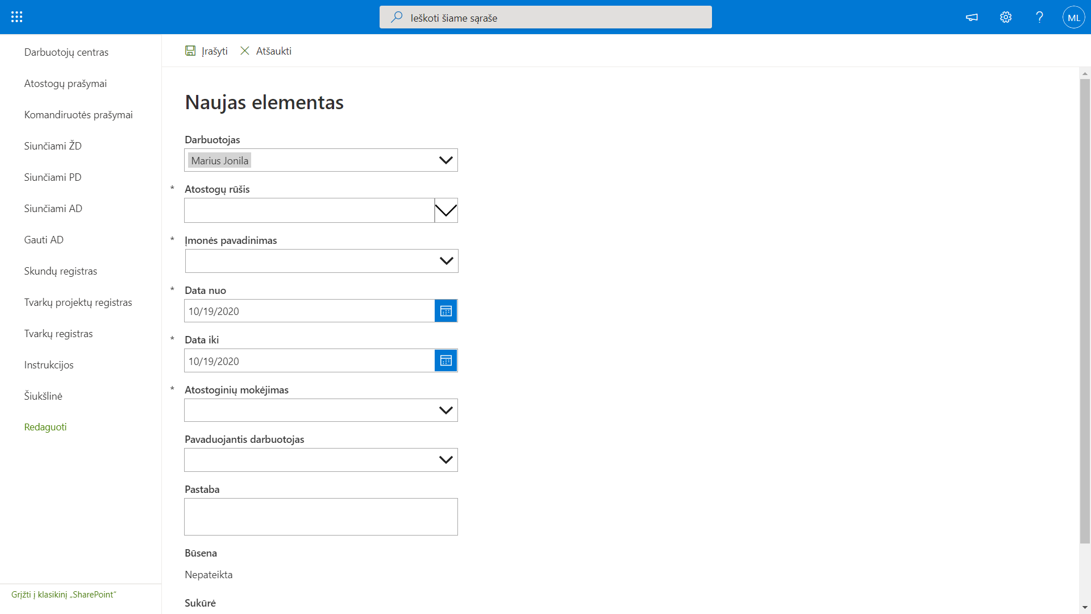Click the Atšaukti button label
The width and height of the screenshot is (1091, 614).
[274, 51]
